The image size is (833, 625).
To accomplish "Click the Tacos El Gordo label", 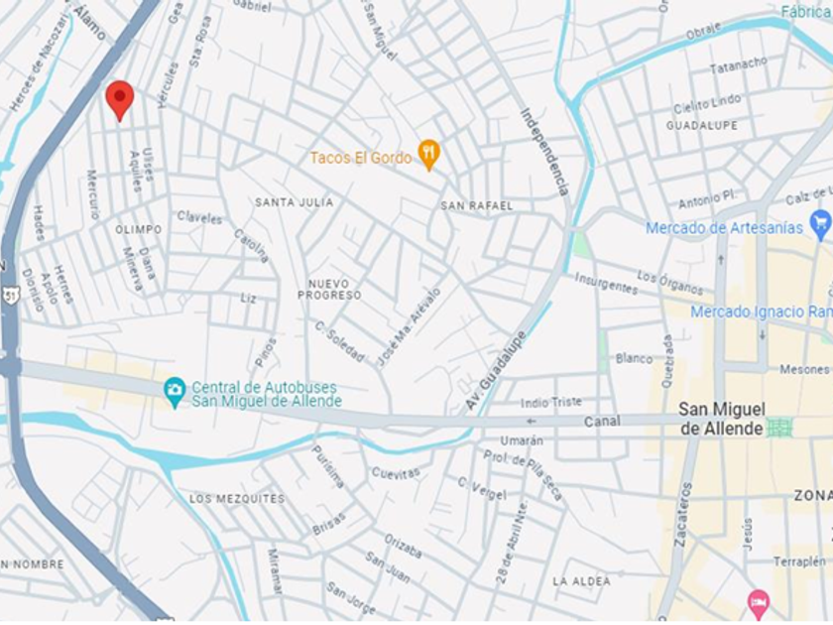I will [361, 158].
